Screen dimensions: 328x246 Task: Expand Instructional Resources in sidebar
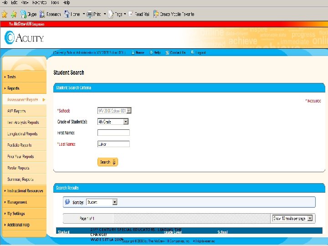(24, 191)
